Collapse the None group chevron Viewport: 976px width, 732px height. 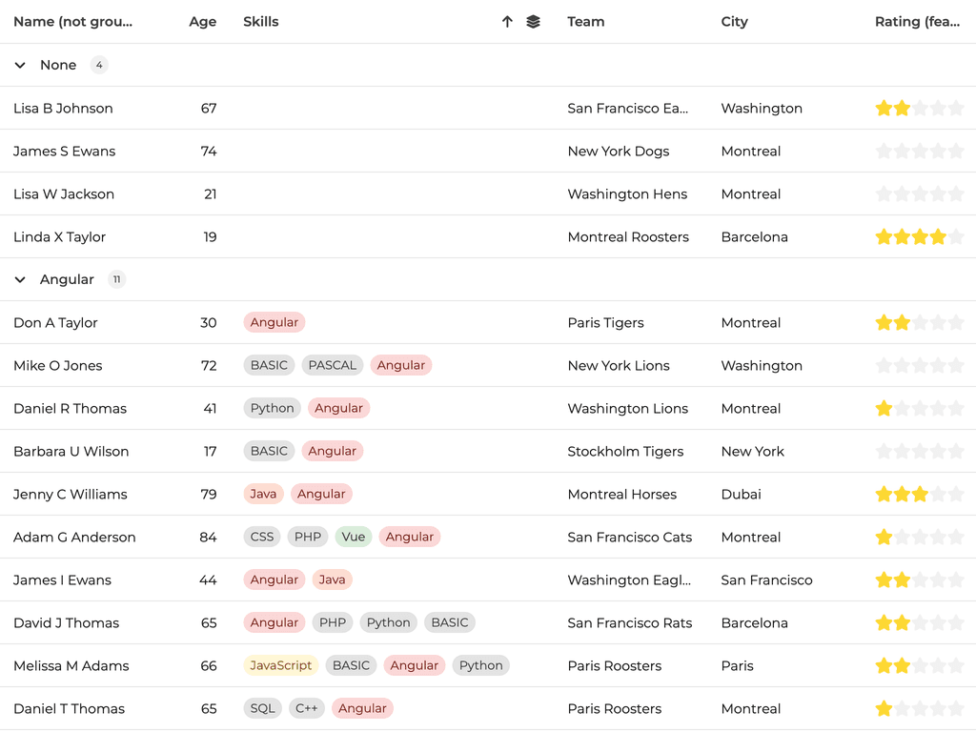(20, 65)
